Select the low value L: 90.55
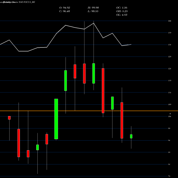 pos(93,11)
